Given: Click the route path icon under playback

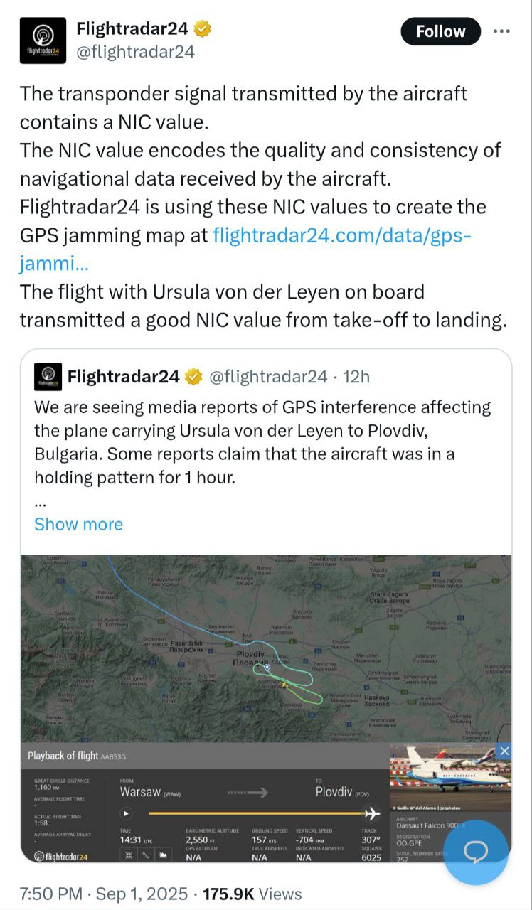Looking at the screenshot, I should [x=146, y=855].
